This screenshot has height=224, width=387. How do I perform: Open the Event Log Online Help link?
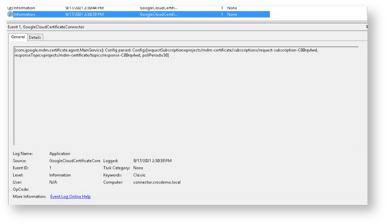[x=70, y=197]
